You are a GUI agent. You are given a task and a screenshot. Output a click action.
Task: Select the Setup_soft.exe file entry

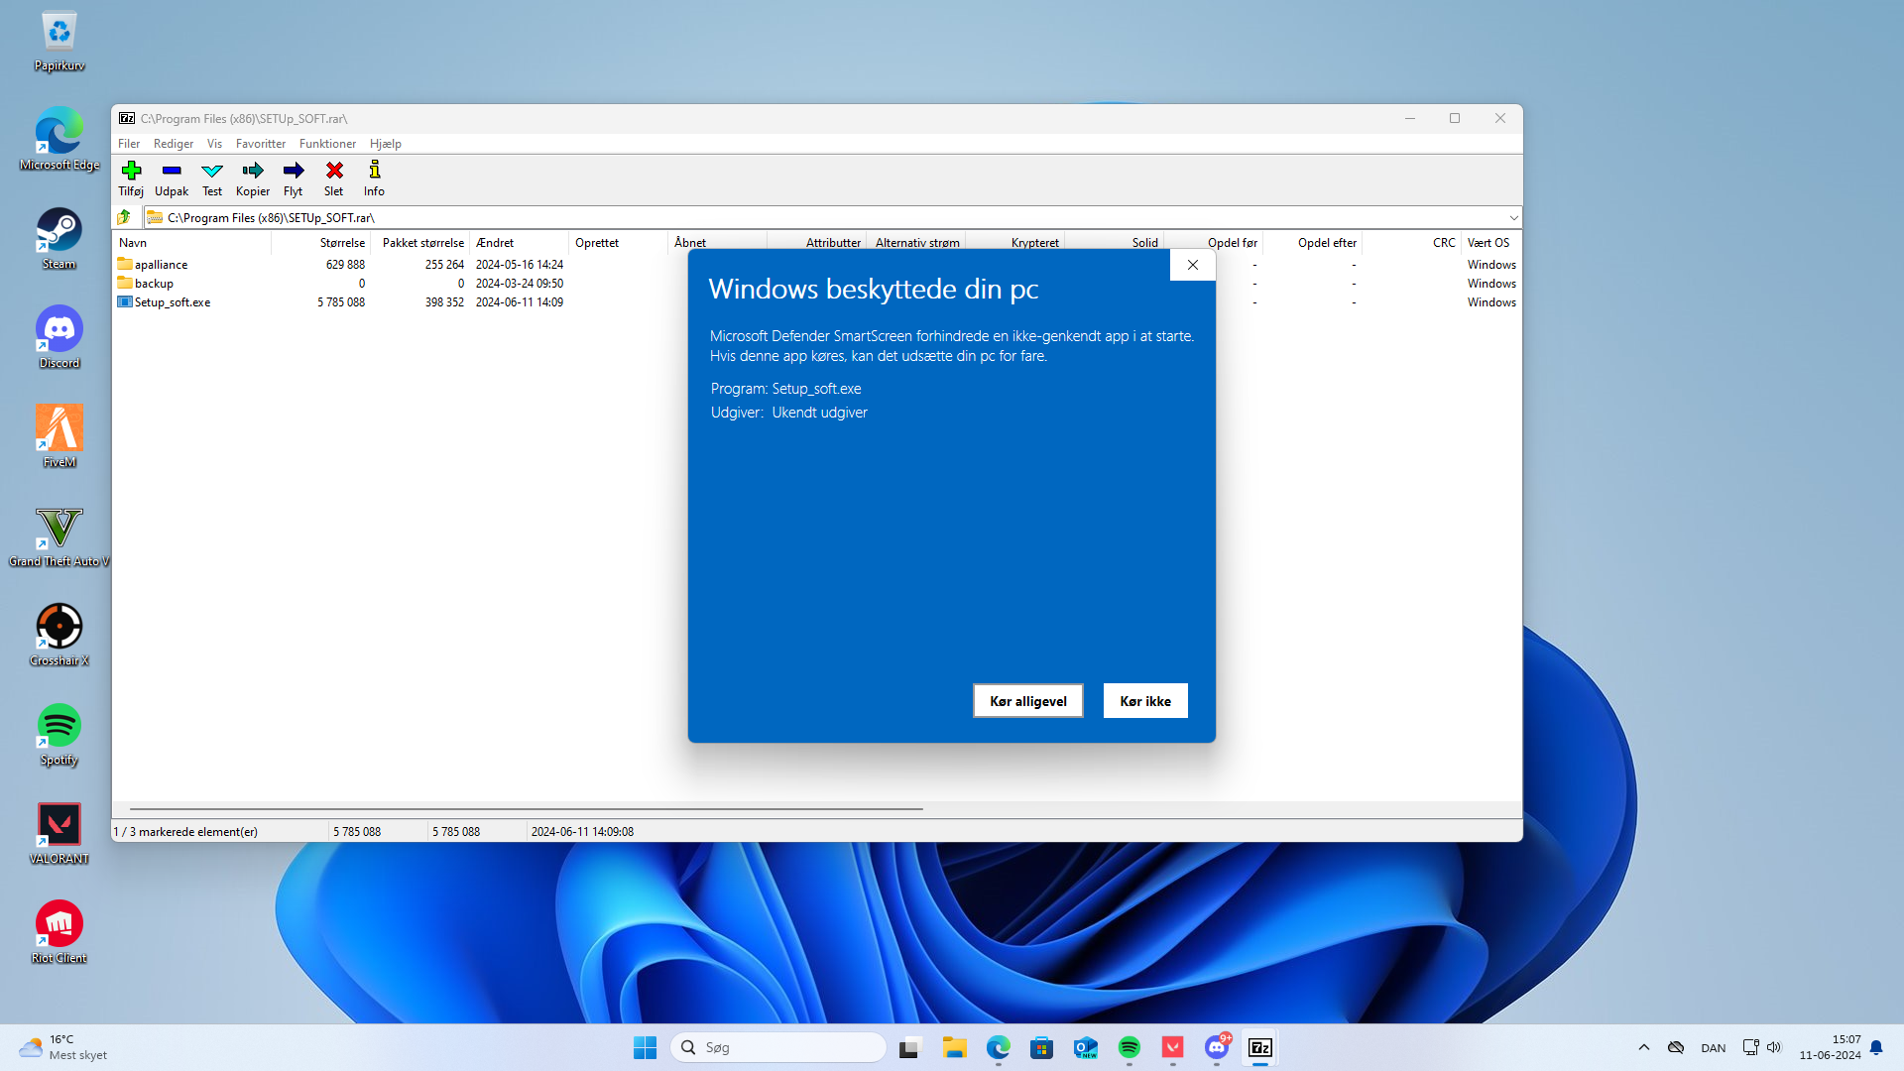pos(173,302)
